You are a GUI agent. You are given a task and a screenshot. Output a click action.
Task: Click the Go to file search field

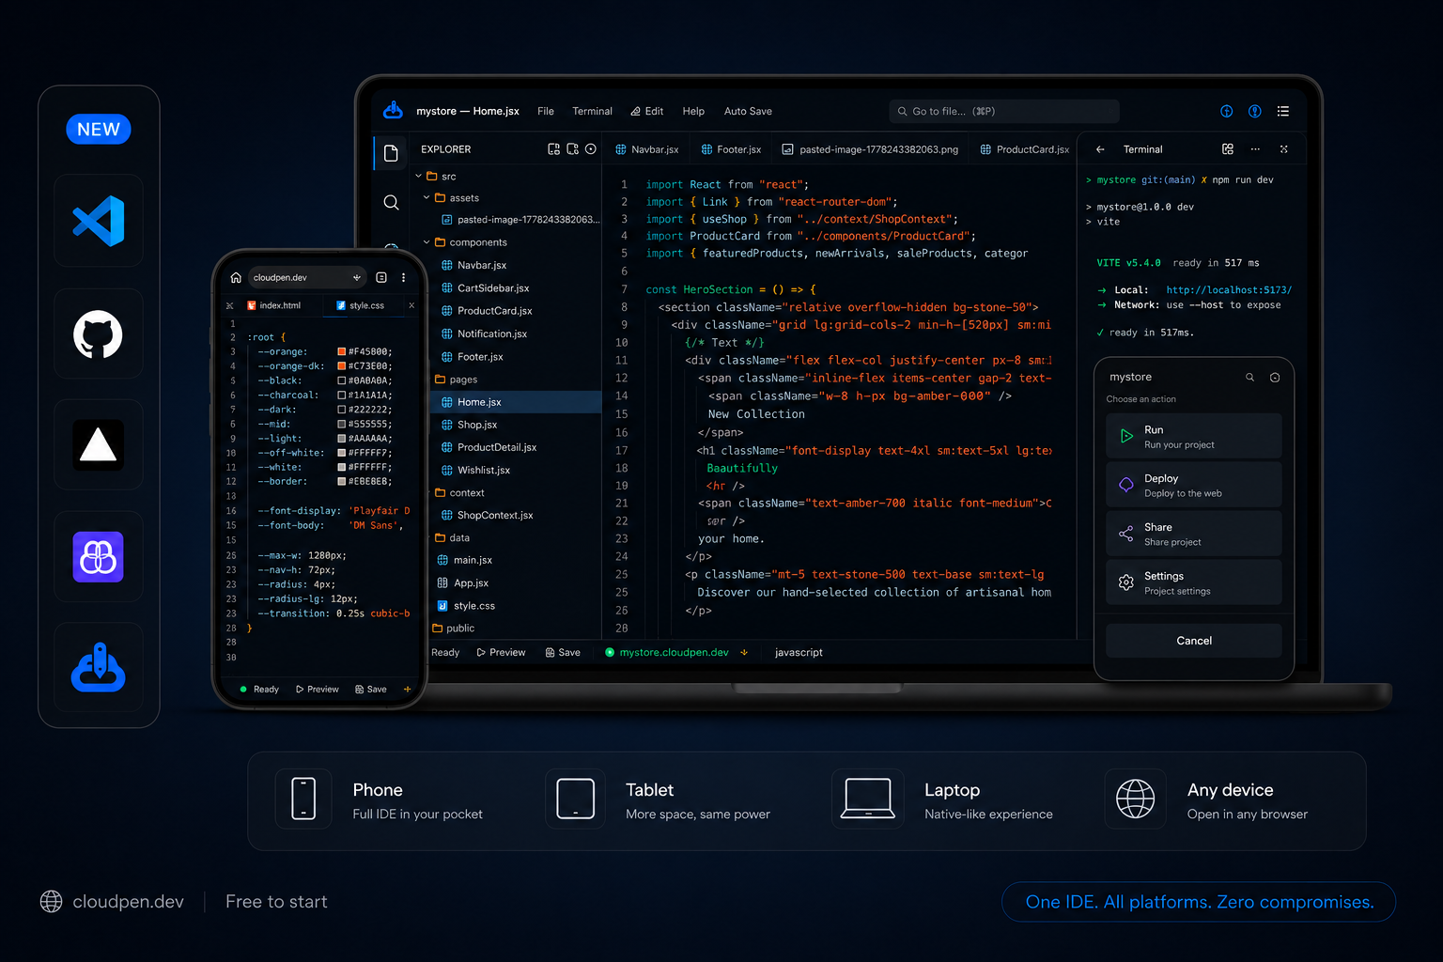pos(1004,111)
